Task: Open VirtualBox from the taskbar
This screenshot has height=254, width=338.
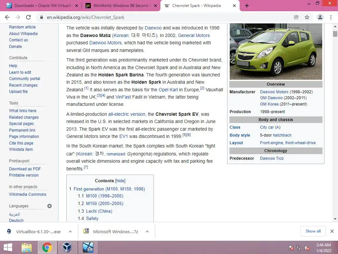Action: [x=67, y=247]
